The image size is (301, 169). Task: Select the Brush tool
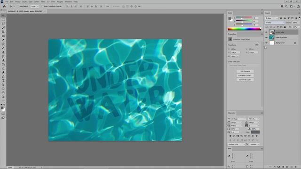tap(3, 48)
